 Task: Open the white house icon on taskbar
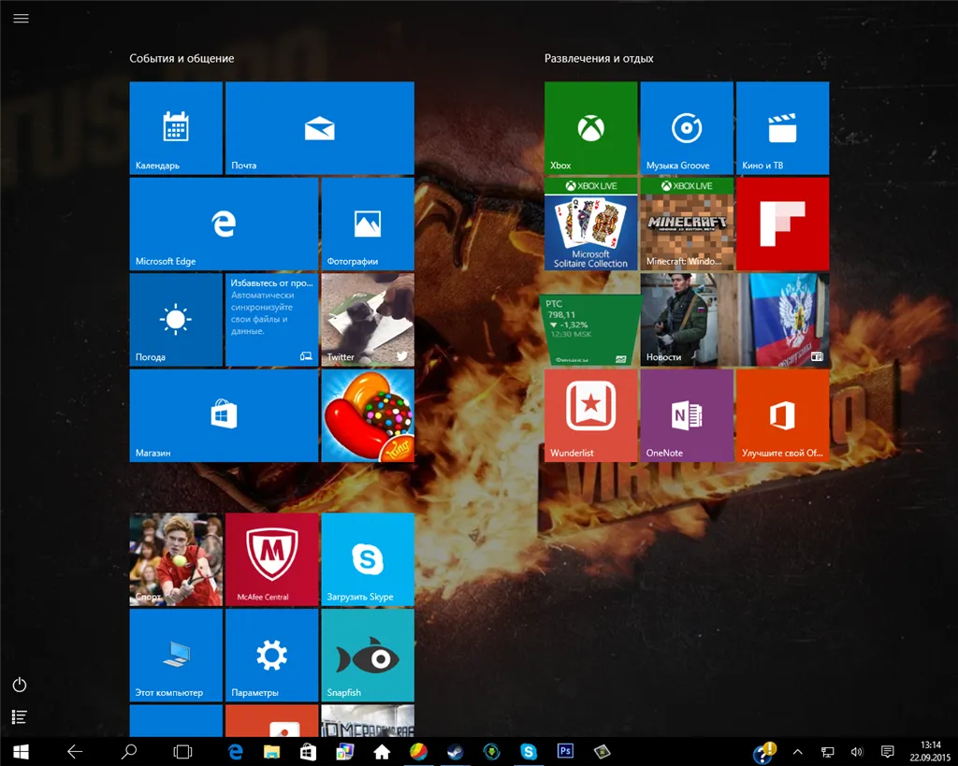pos(382,752)
